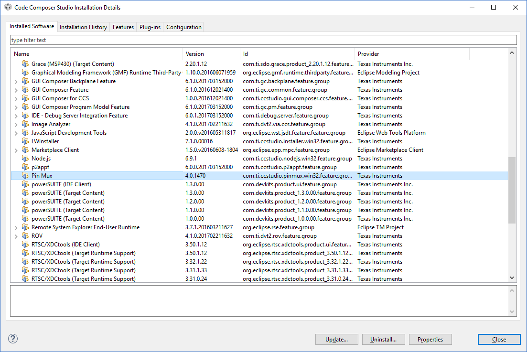Viewport: 527px width, 352px height.
Task: Expand the GUI Composer Program Model Feature node
Action: (16, 107)
